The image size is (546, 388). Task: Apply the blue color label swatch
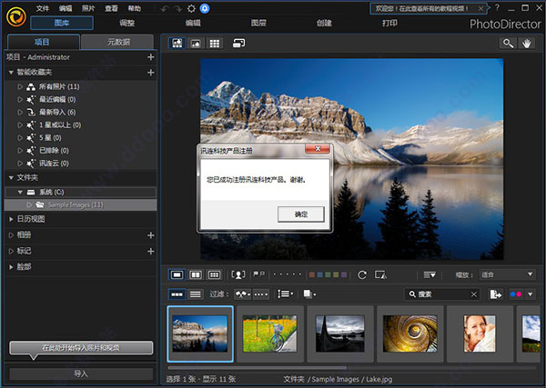pos(319,274)
